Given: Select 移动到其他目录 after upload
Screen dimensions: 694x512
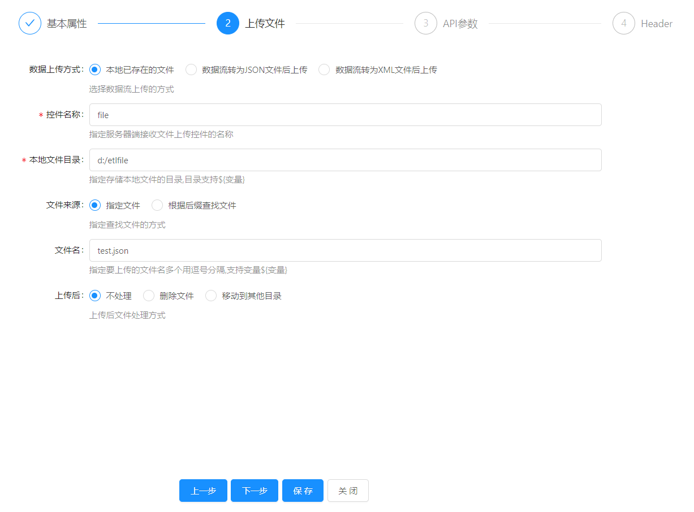Looking at the screenshot, I should 211,296.
